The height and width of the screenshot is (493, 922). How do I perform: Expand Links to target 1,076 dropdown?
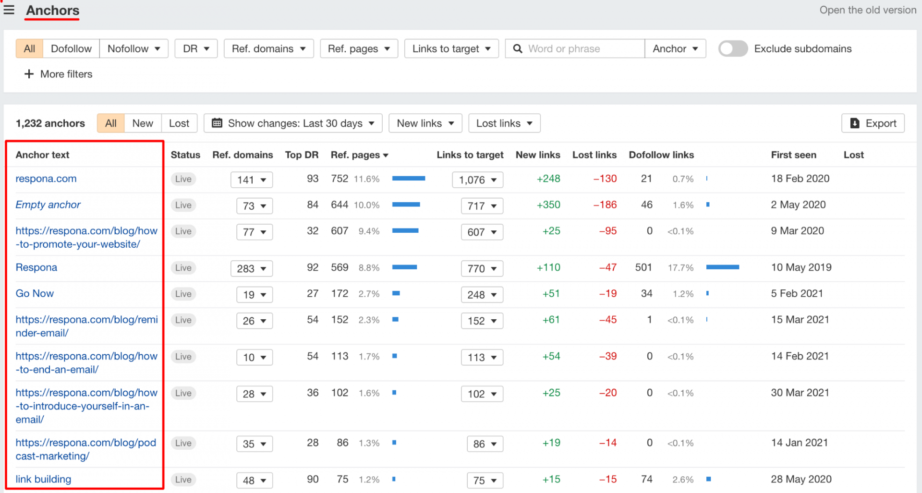[x=478, y=180]
